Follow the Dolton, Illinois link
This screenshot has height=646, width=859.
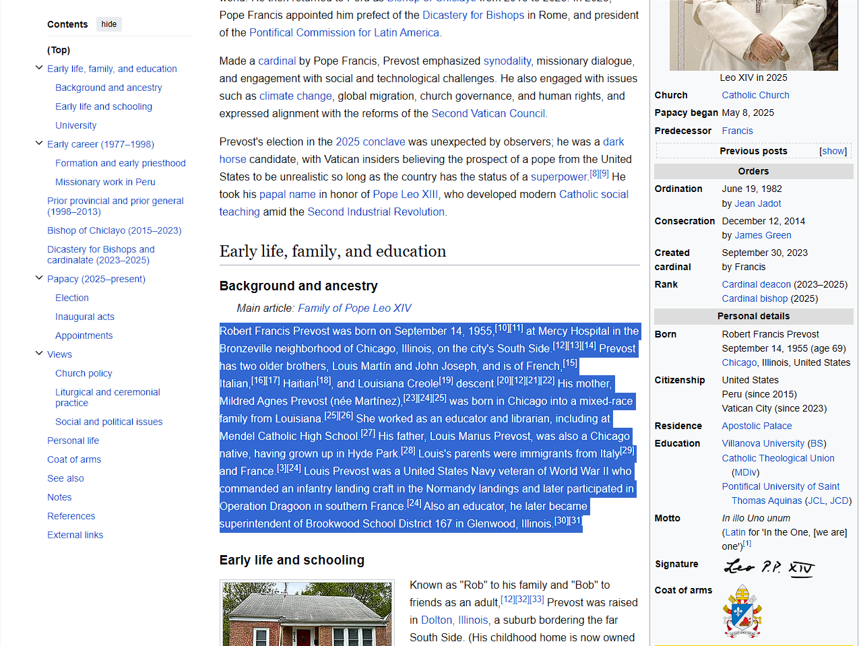pyautogui.click(x=455, y=620)
